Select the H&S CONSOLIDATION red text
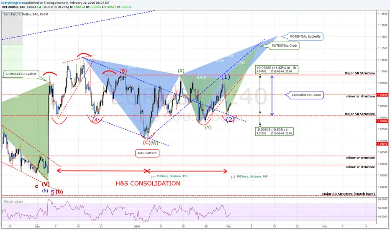The width and height of the screenshot is (390, 230). point(148,184)
